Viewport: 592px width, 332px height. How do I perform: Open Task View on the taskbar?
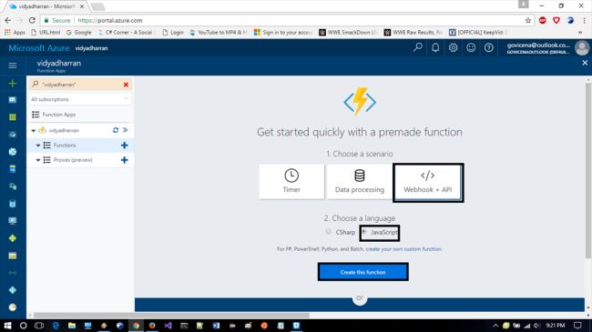(39, 326)
